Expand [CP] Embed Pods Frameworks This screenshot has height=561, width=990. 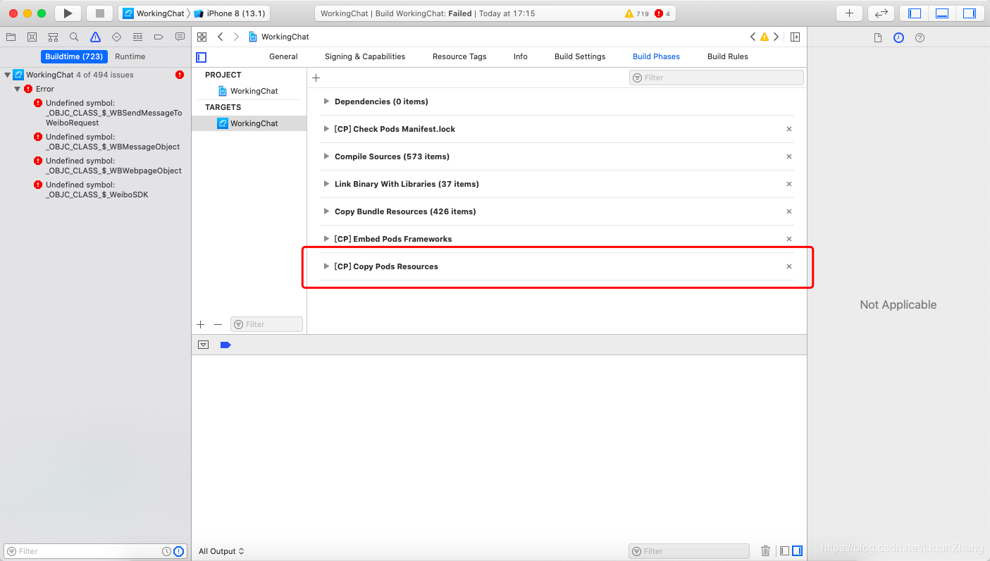tap(326, 239)
